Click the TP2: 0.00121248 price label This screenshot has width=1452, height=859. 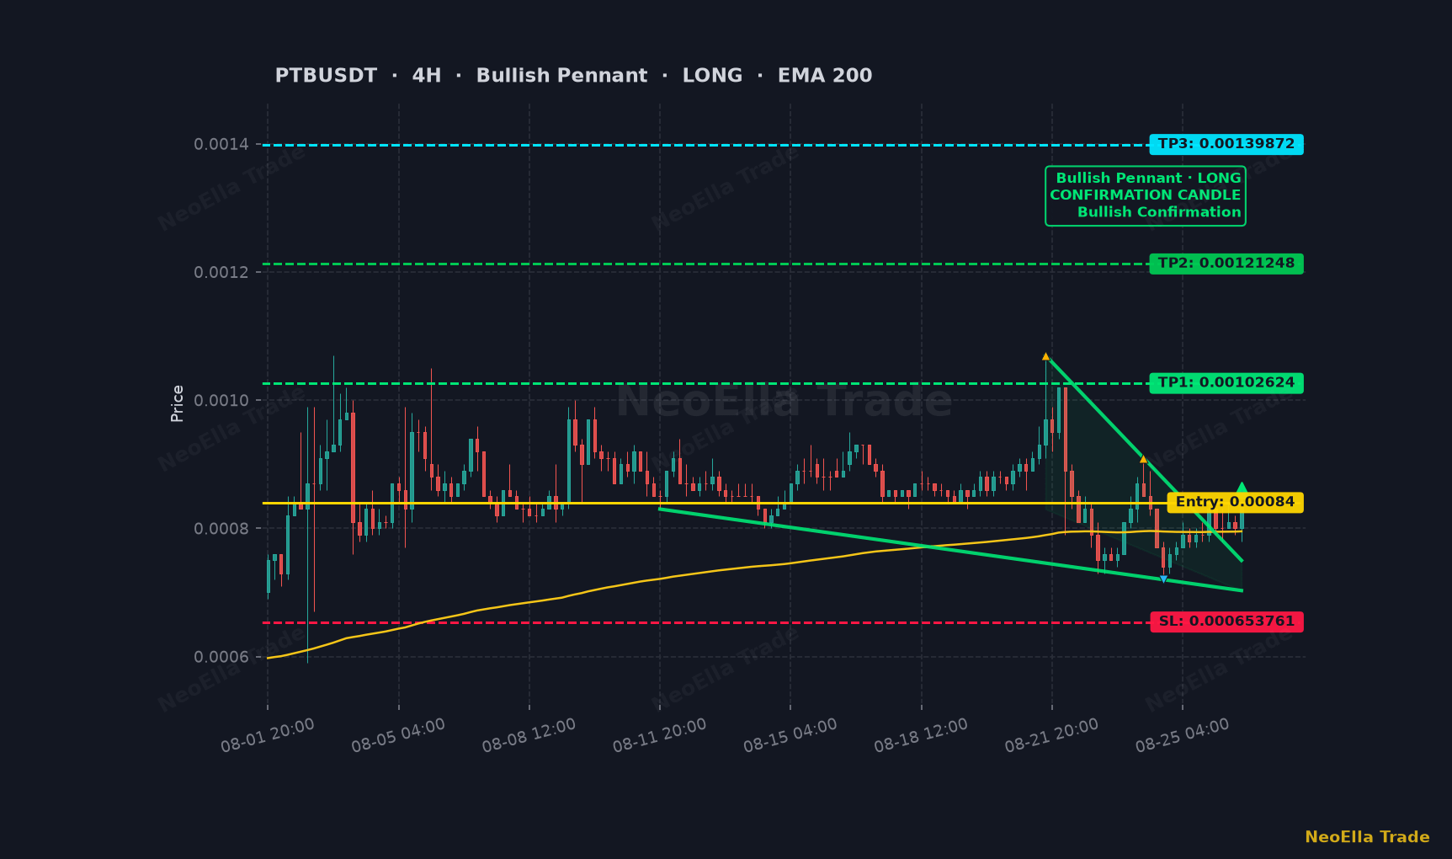click(1226, 264)
